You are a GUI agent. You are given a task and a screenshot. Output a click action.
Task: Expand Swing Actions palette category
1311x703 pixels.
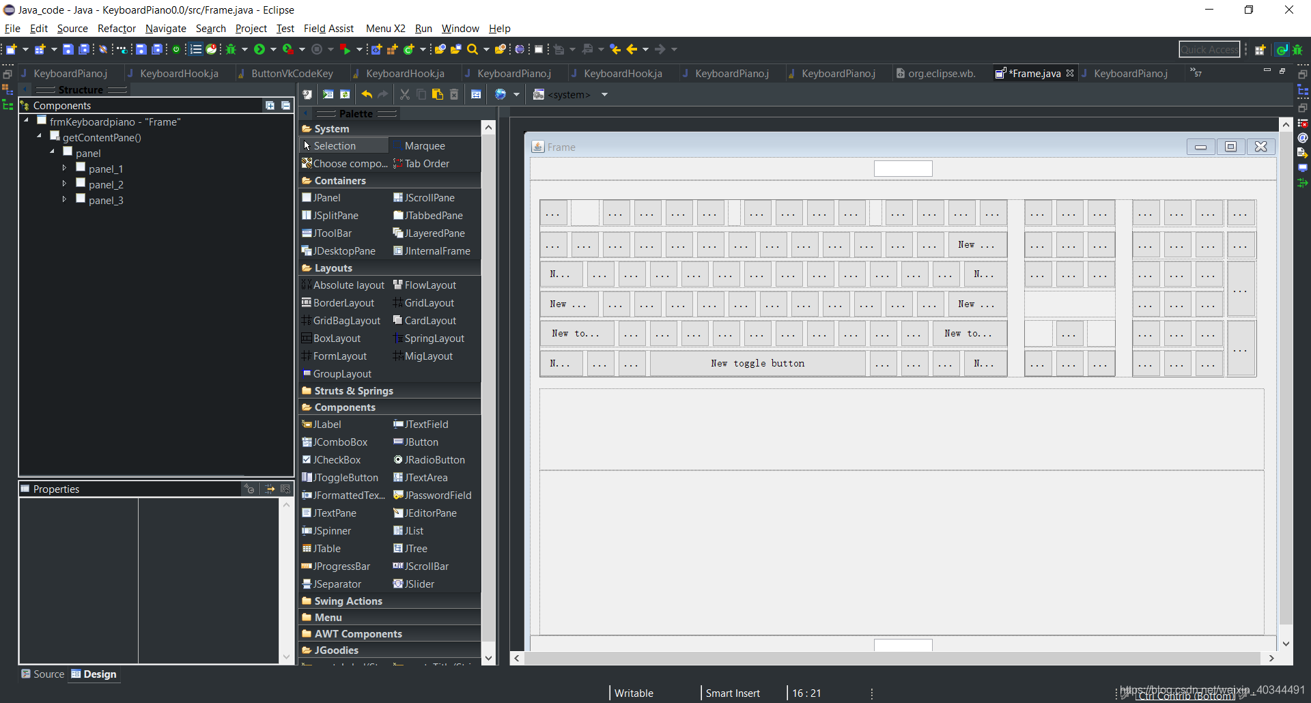[x=390, y=601]
